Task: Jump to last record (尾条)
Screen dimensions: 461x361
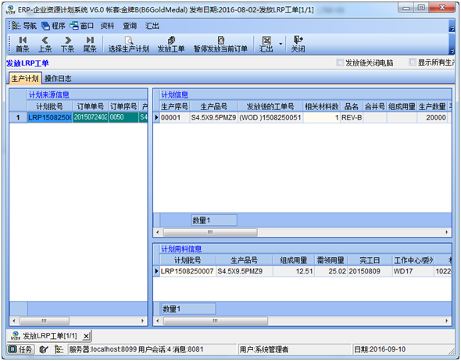Action: 90,44
